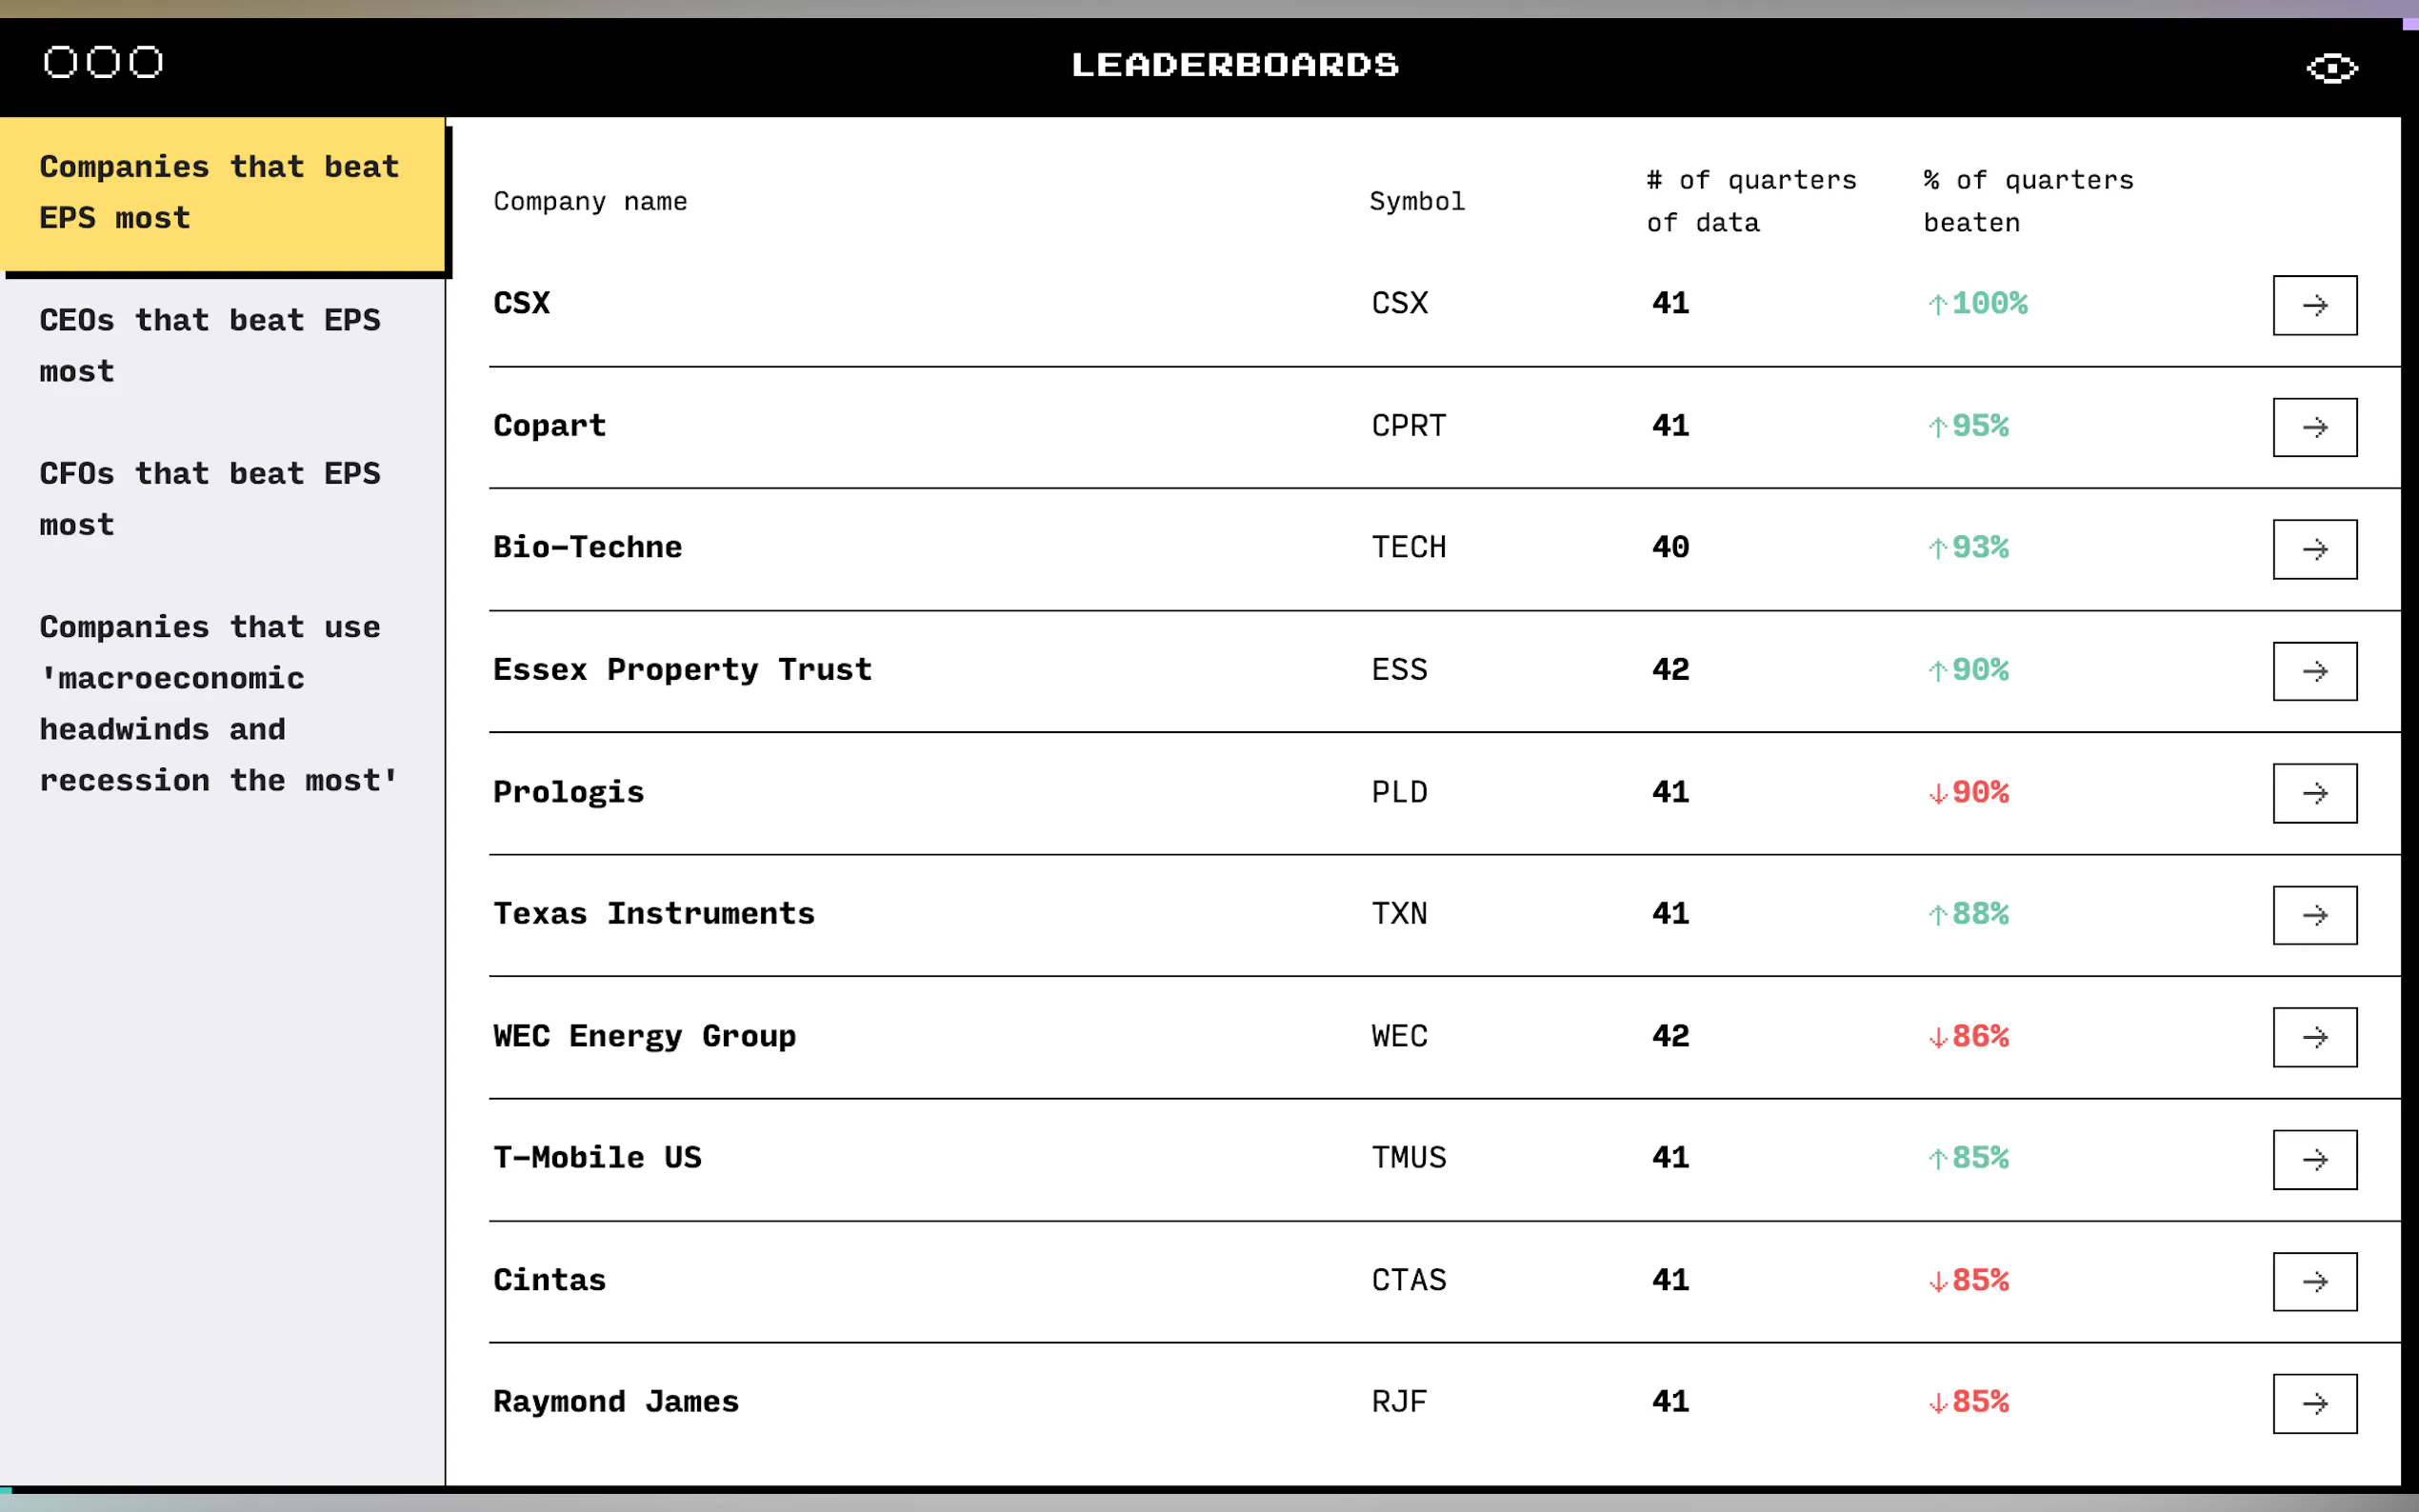This screenshot has width=2419, height=1512.
Task: Select 'Companies that beat EPS most' tab
Action: (220, 192)
